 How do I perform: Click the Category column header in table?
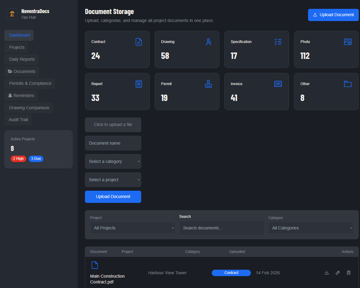[x=193, y=252]
